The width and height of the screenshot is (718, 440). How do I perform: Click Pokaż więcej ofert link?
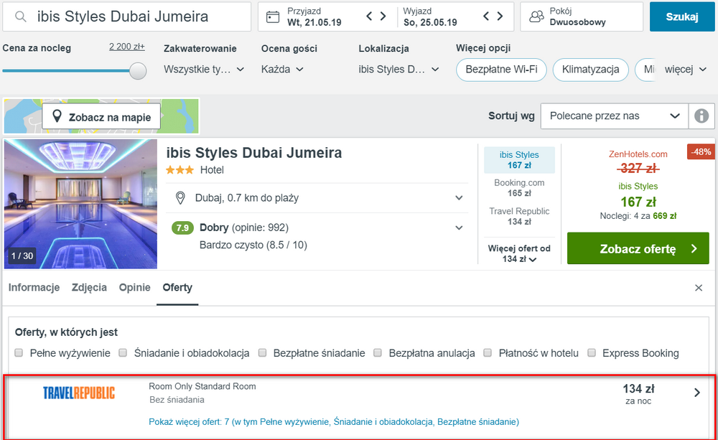(x=334, y=421)
